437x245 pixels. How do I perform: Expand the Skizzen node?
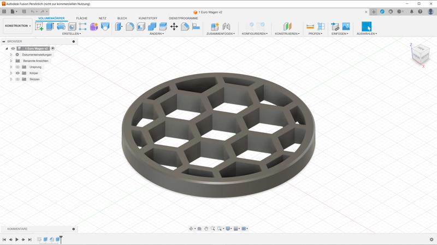click(x=11, y=79)
